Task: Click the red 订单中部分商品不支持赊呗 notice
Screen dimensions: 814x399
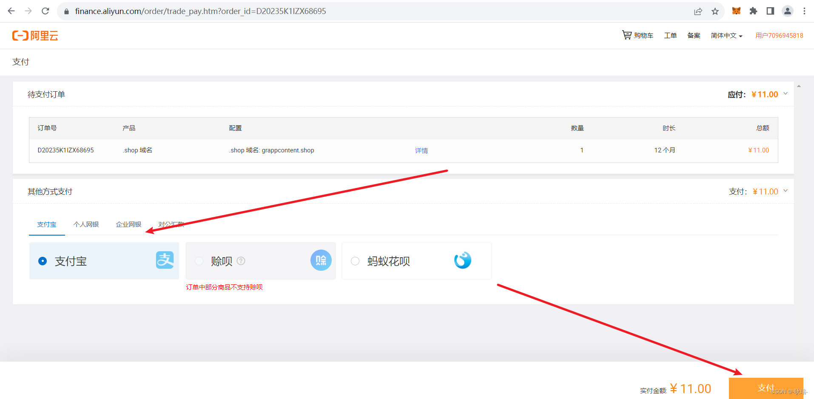Action: [224, 287]
